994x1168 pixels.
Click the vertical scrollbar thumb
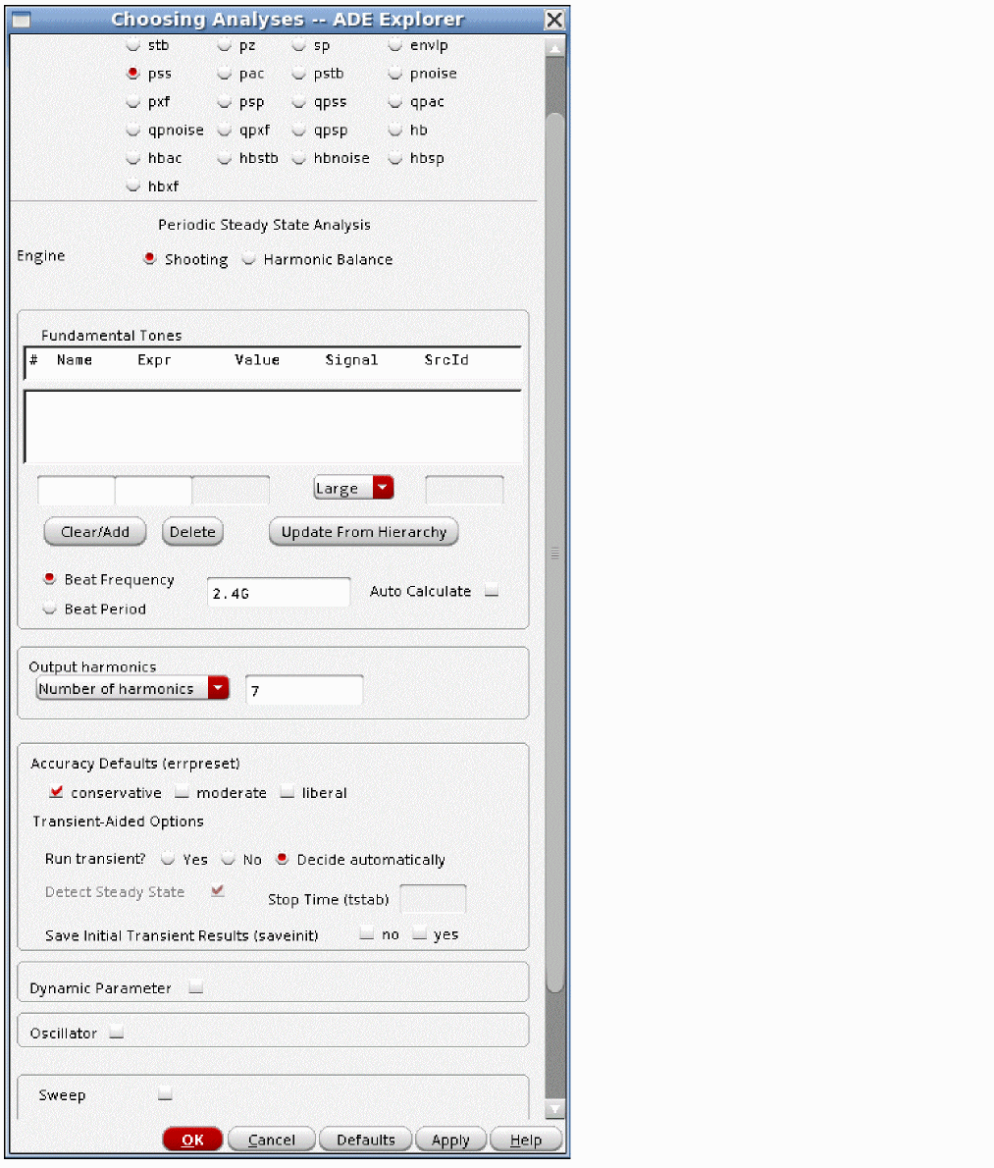point(554,552)
